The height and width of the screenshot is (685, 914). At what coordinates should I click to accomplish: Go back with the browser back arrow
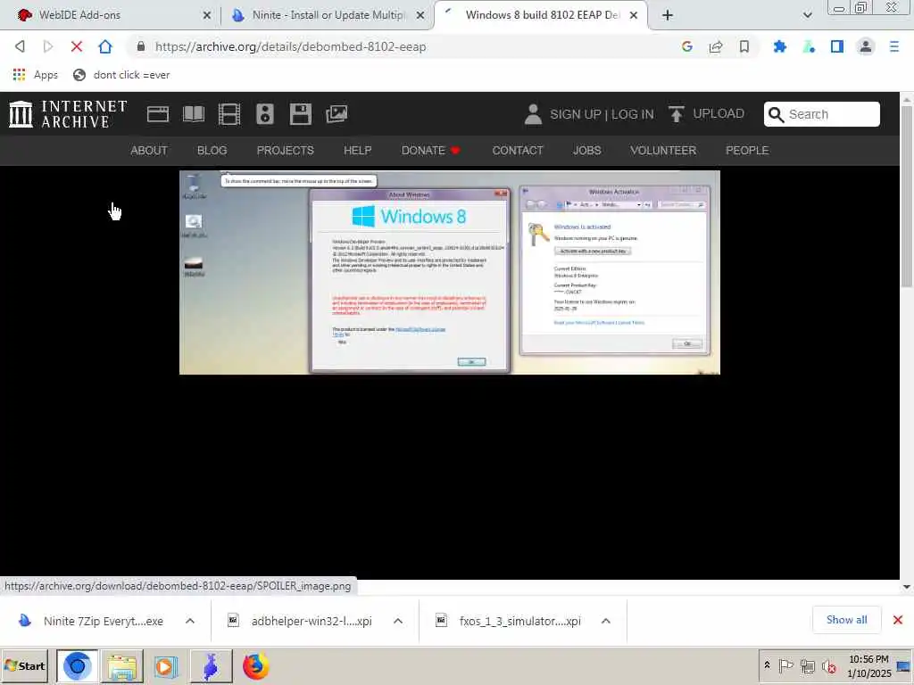[x=20, y=46]
